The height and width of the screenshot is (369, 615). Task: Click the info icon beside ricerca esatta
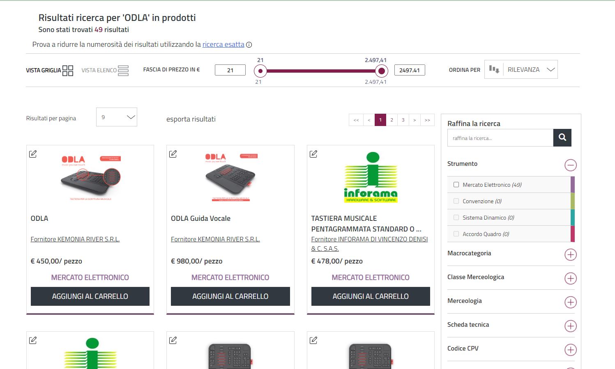(x=249, y=45)
